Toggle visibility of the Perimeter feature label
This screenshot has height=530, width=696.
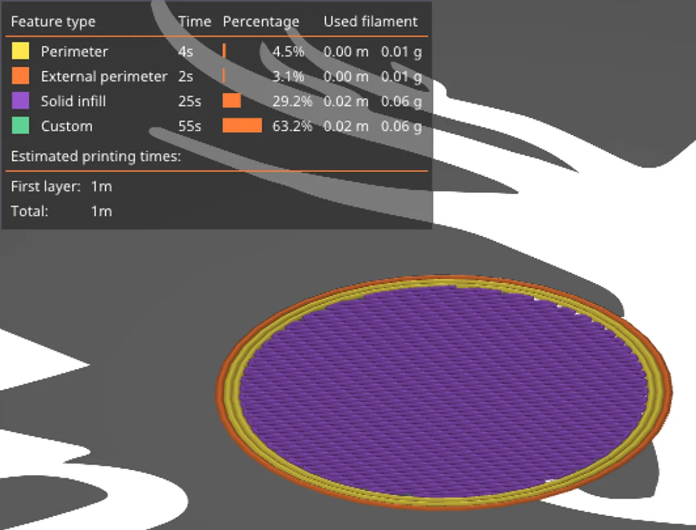pyautogui.click(x=74, y=51)
